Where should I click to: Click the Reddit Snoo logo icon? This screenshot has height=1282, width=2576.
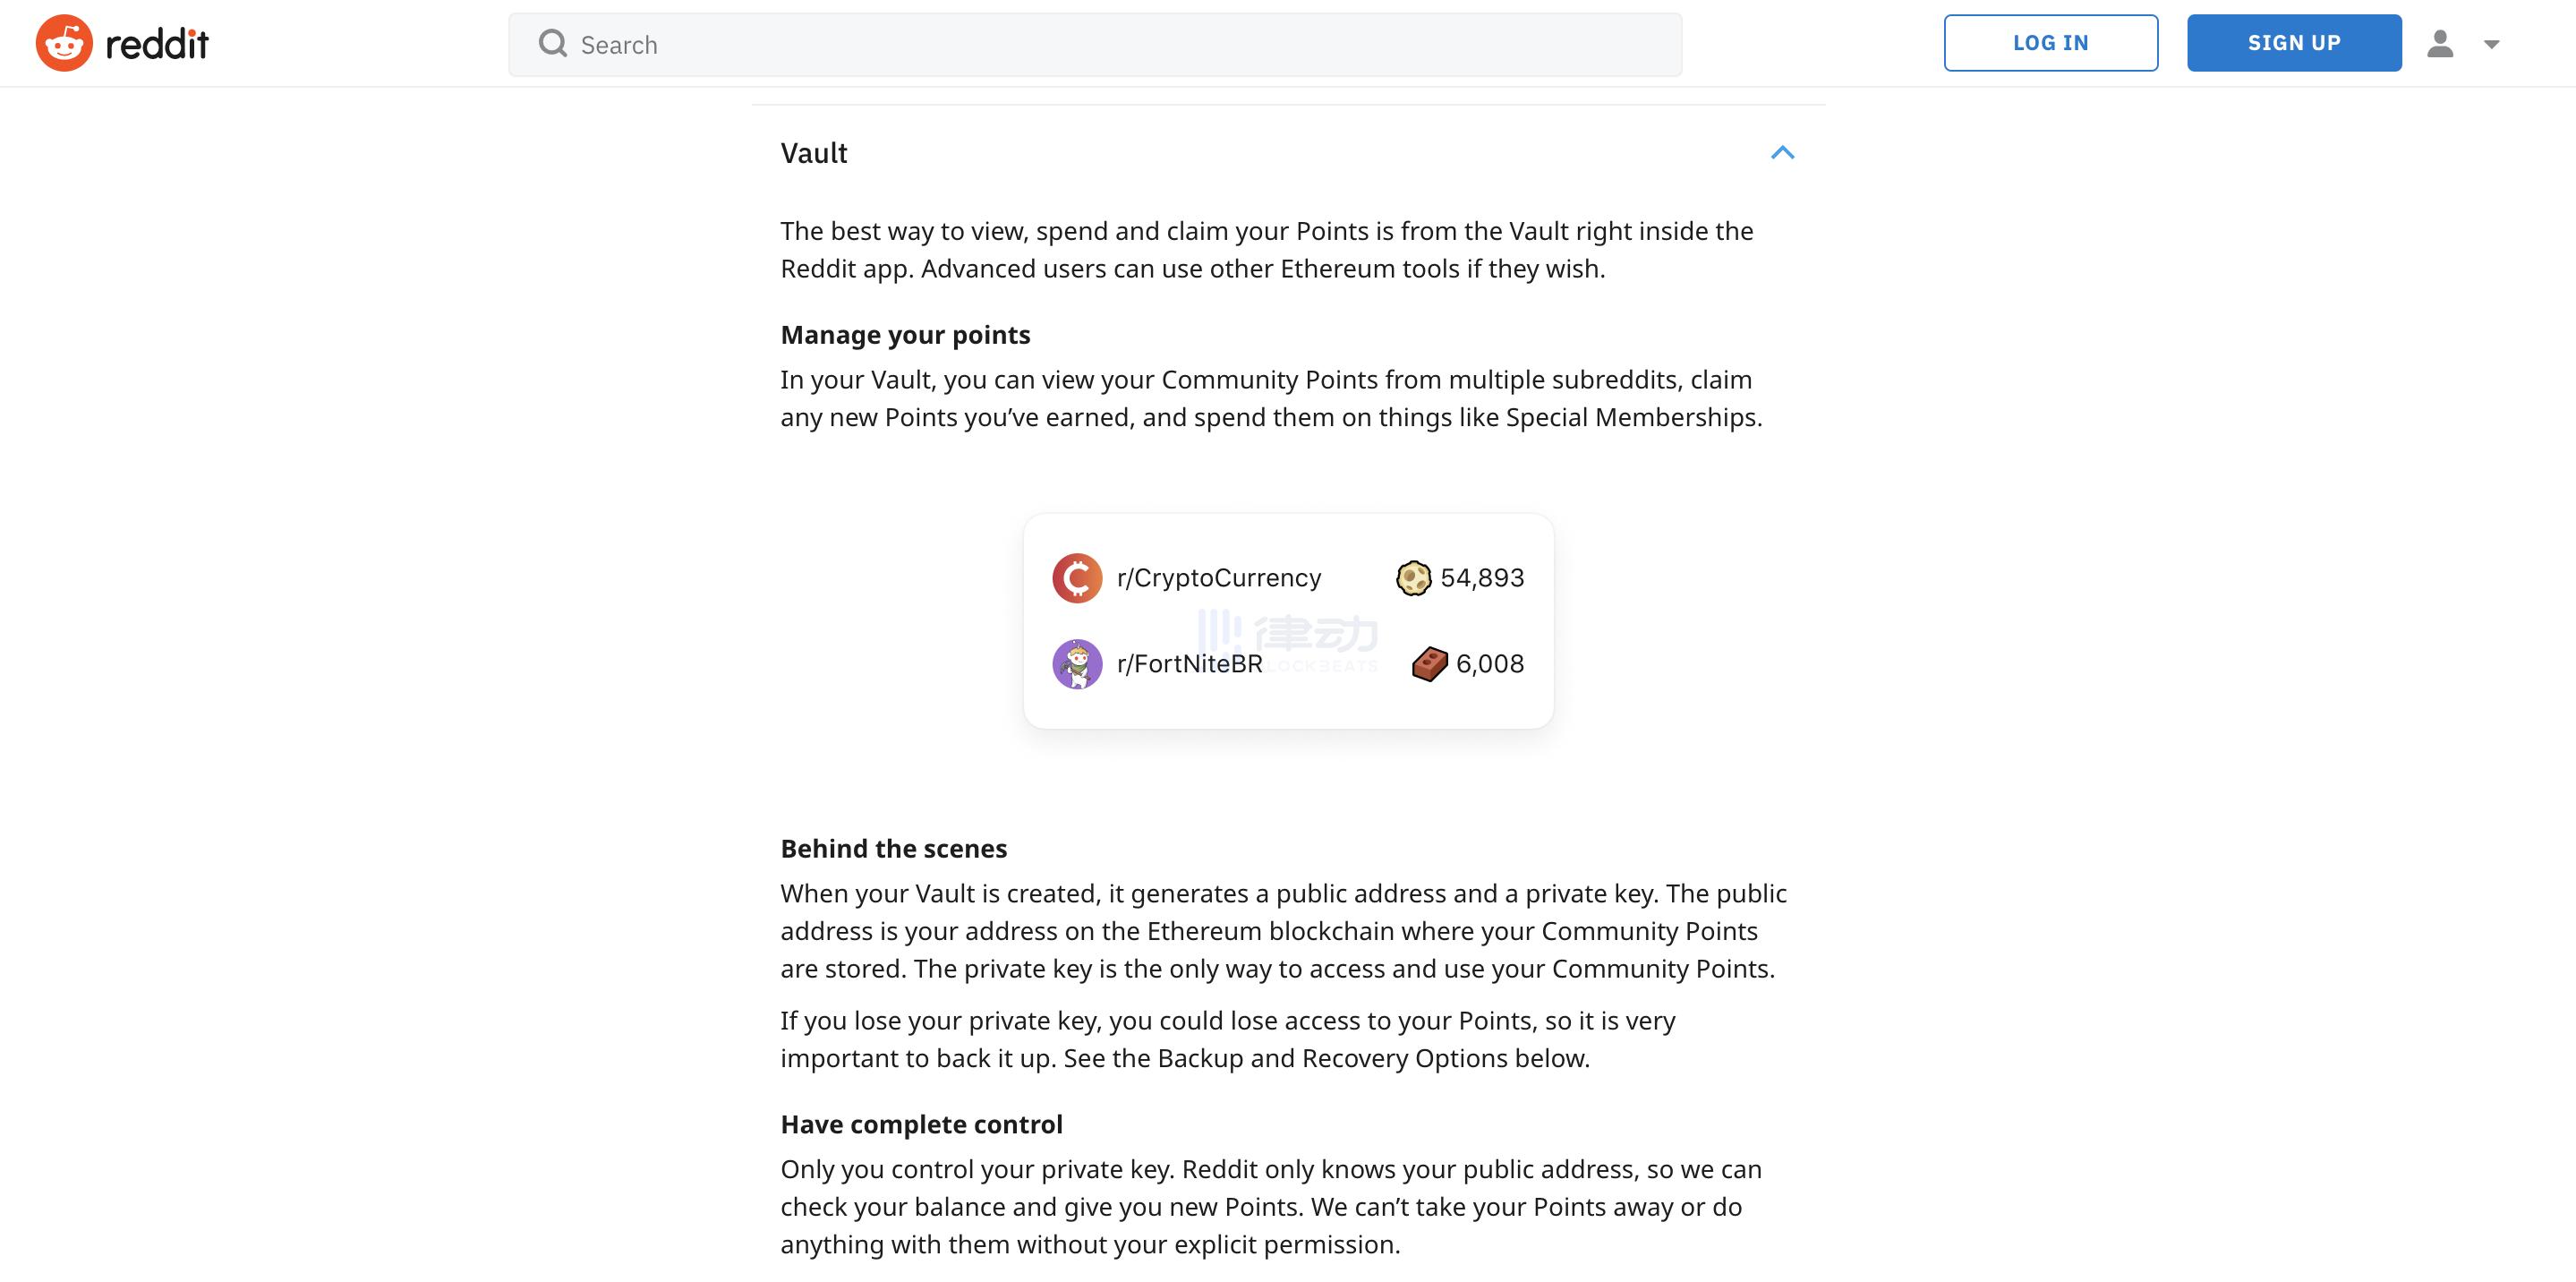[64, 43]
